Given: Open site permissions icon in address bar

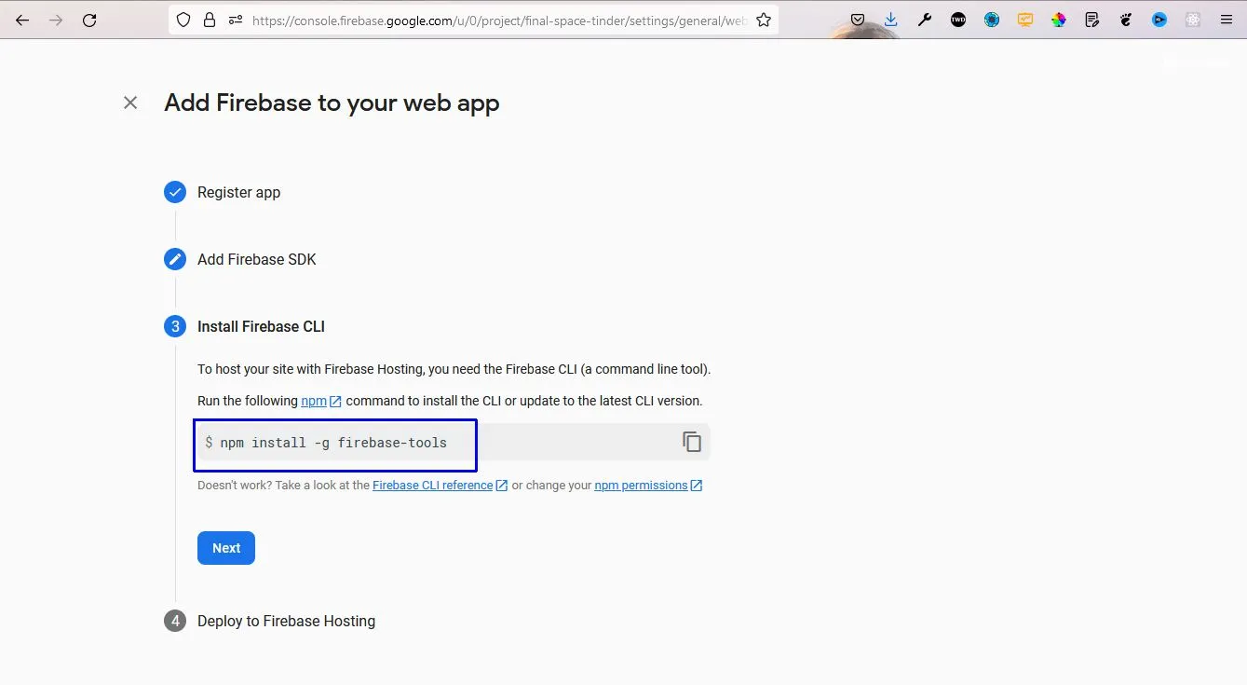Looking at the screenshot, I should 235,20.
